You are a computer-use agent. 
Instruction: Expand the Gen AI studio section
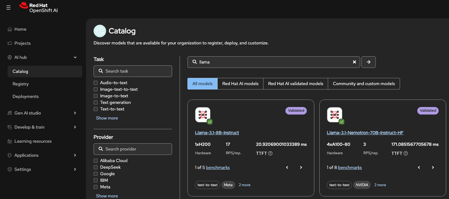pyautogui.click(x=75, y=113)
